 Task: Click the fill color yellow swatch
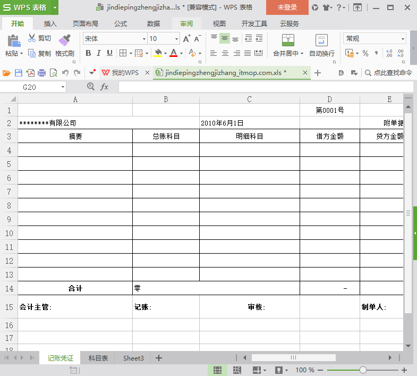[x=158, y=53]
